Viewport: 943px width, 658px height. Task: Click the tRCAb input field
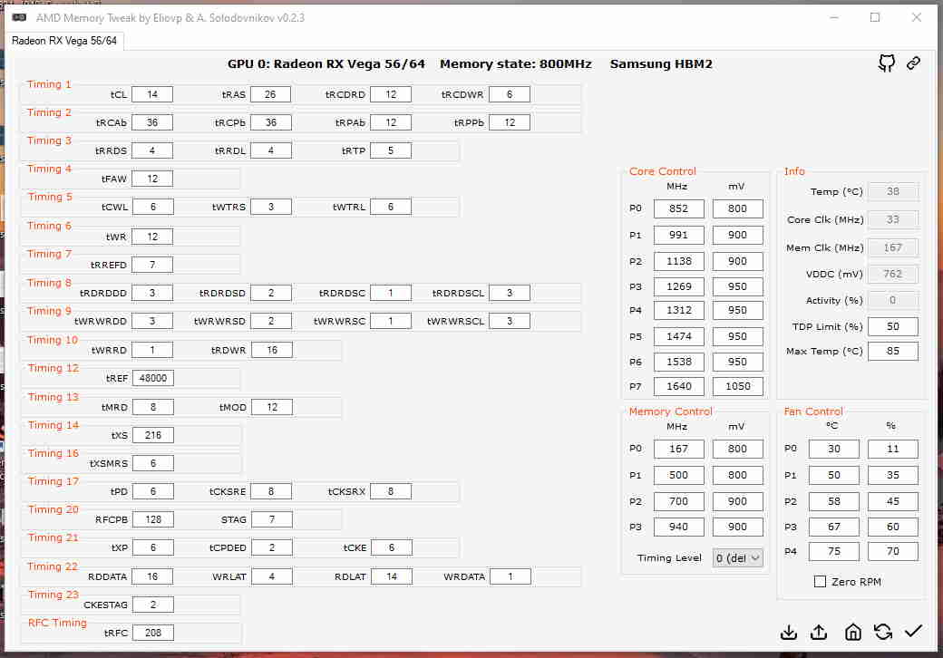coord(152,122)
